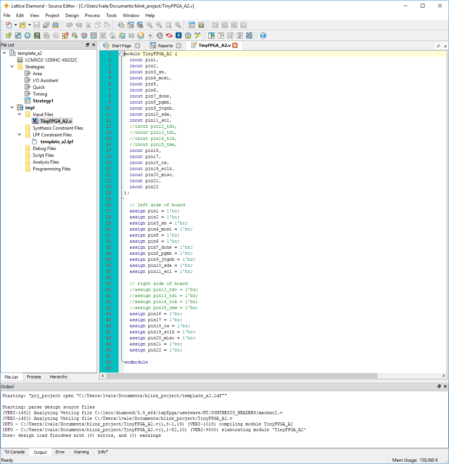Open the New file icon
This screenshot has height=464, width=449.
(x=8, y=25)
